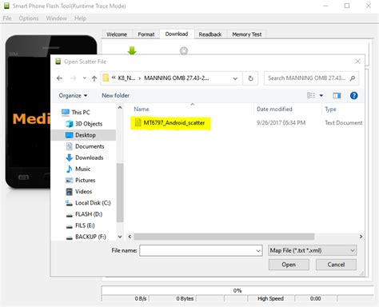The width and height of the screenshot is (379, 307).
Task: Sort by Type column header
Action: pyautogui.click(x=330, y=110)
